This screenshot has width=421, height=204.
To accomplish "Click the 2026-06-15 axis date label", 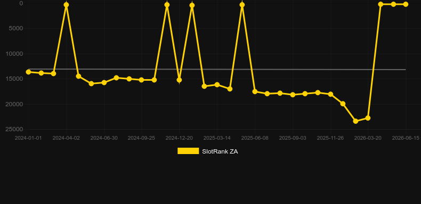I will (406, 138).
